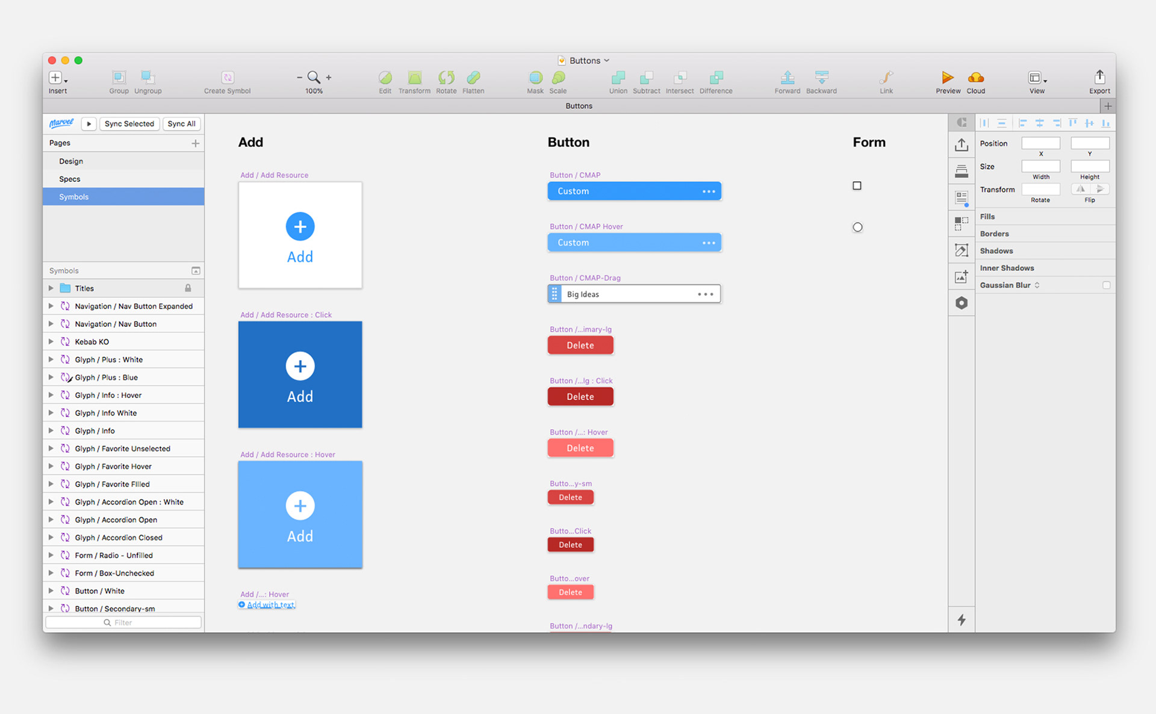Image resolution: width=1156 pixels, height=714 pixels.
Task: Move layer Forward
Action: tap(788, 77)
